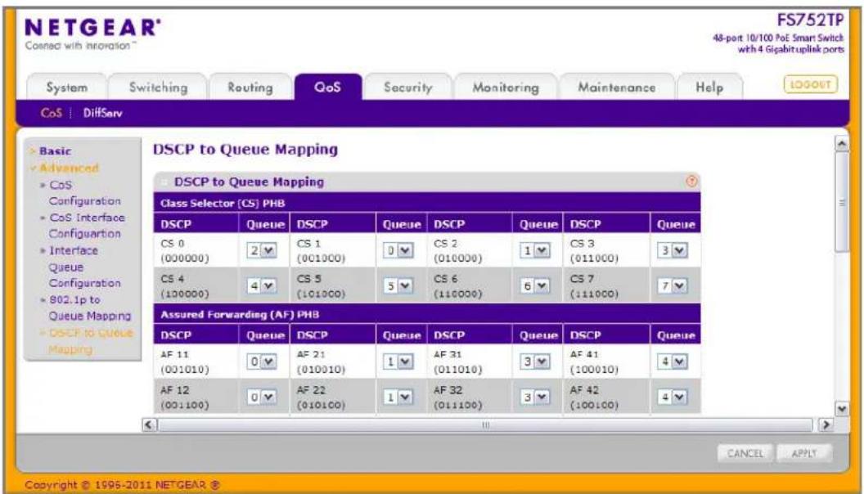Switch to the Routing tab
The width and height of the screenshot is (864, 494).
coord(250,87)
